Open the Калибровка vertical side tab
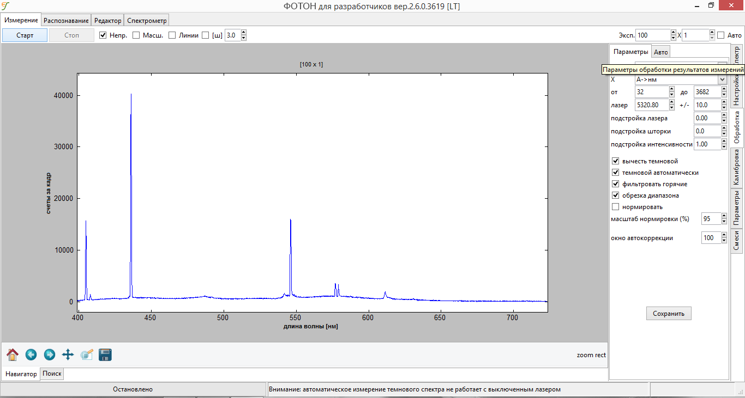 (736, 168)
